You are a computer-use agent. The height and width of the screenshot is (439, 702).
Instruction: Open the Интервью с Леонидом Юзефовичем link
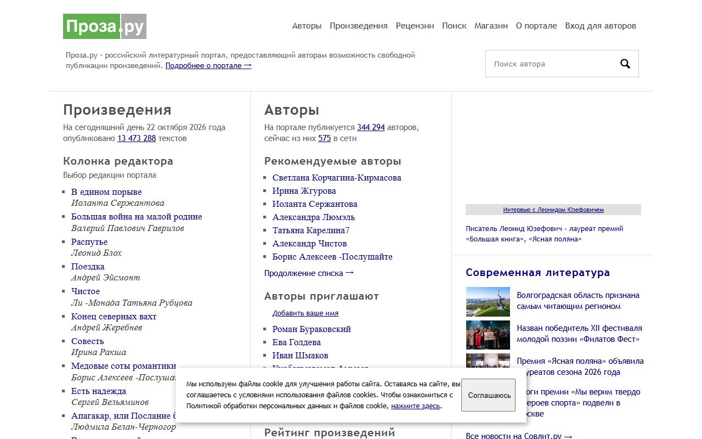(553, 210)
